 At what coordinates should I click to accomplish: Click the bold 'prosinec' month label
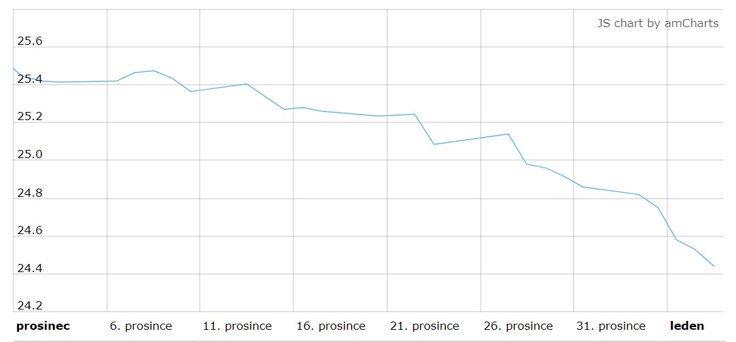pyautogui.click(x=43, y=326)
